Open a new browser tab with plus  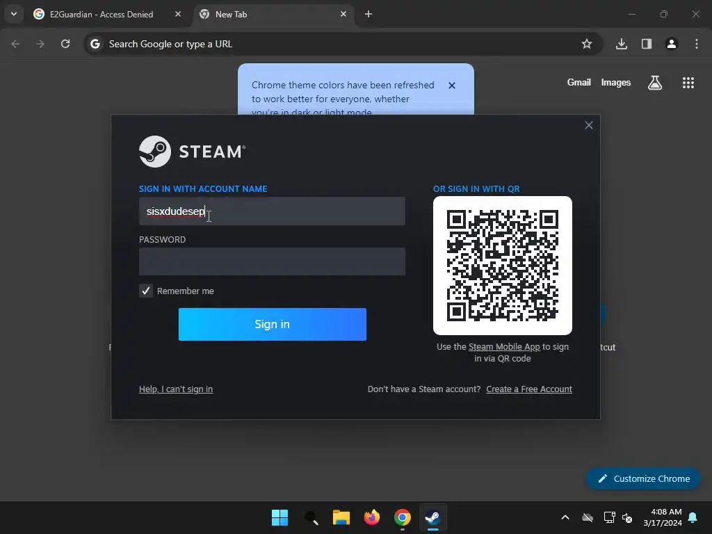coord(369,14)
